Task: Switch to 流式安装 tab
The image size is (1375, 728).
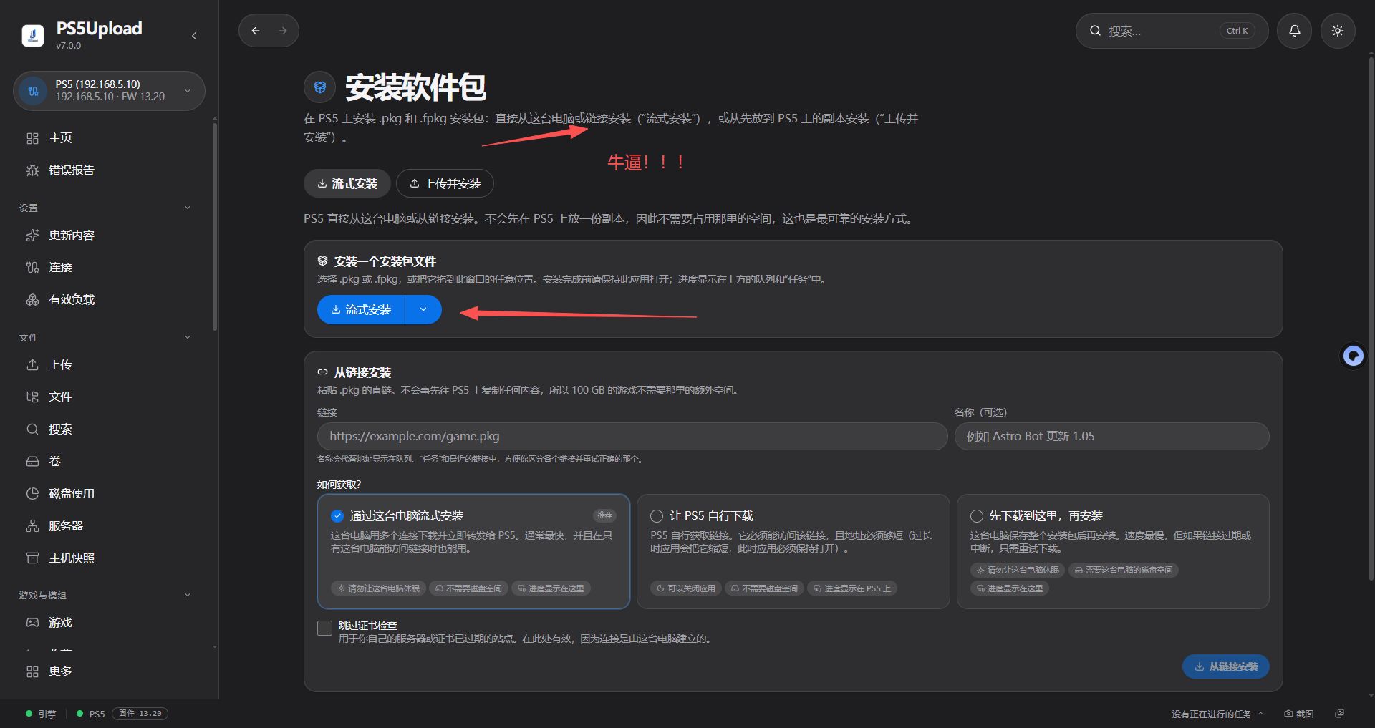Action: click(x=347, y=183)
